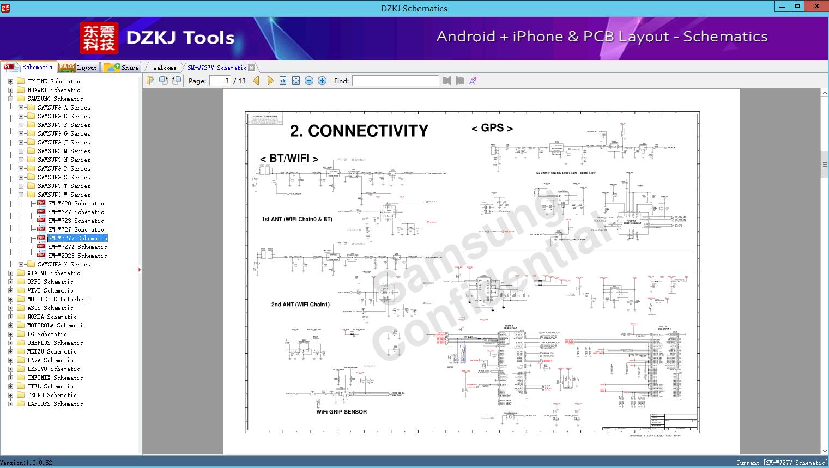Go to the previous page arrow
Viewport: 829px width, 468px height.
pyautogui.click(x=256, y=81)
